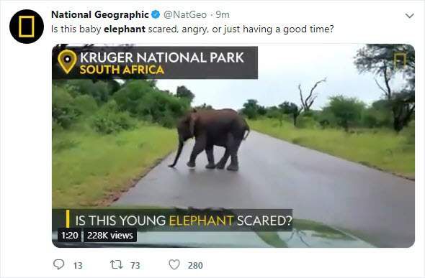Open the tweet options chevron menu
425x278 pixels.
tap(409, 16)
